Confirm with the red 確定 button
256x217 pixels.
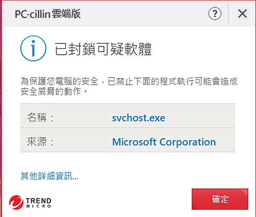(220, 199)
